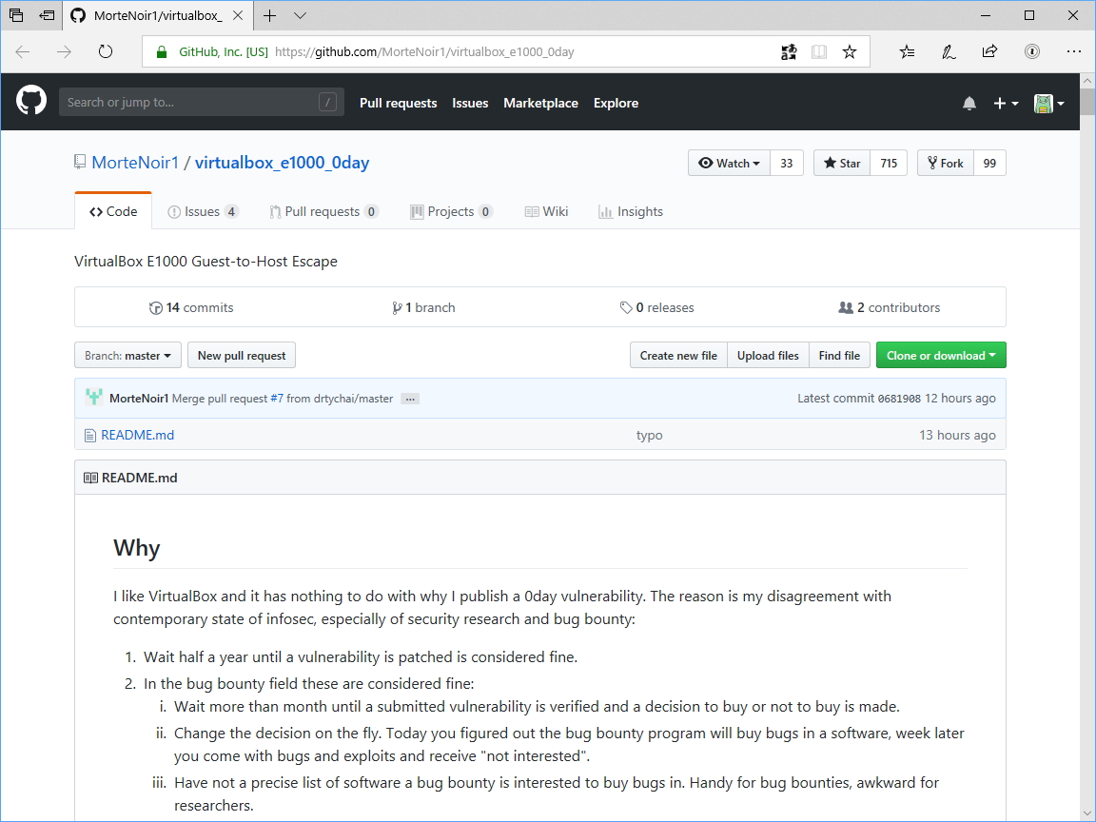Open the Marketplace menu item
The height and width of the screenshot is (822, 1096).
(540, 103)
